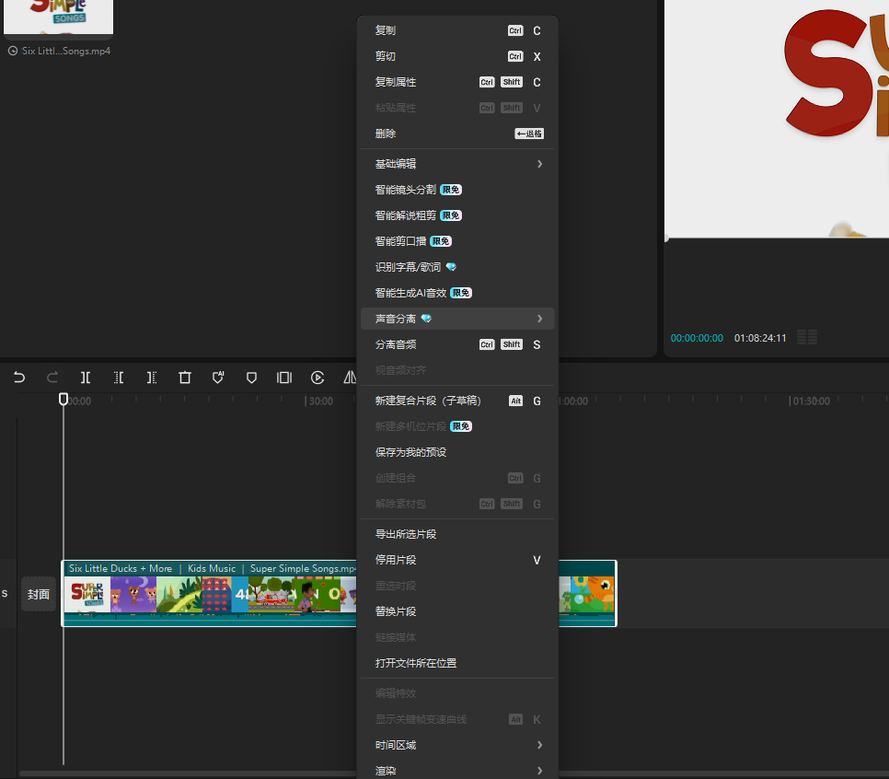Expand the 声音分离 submenu
The image size is (889, 779).
(x=456, y=319)
